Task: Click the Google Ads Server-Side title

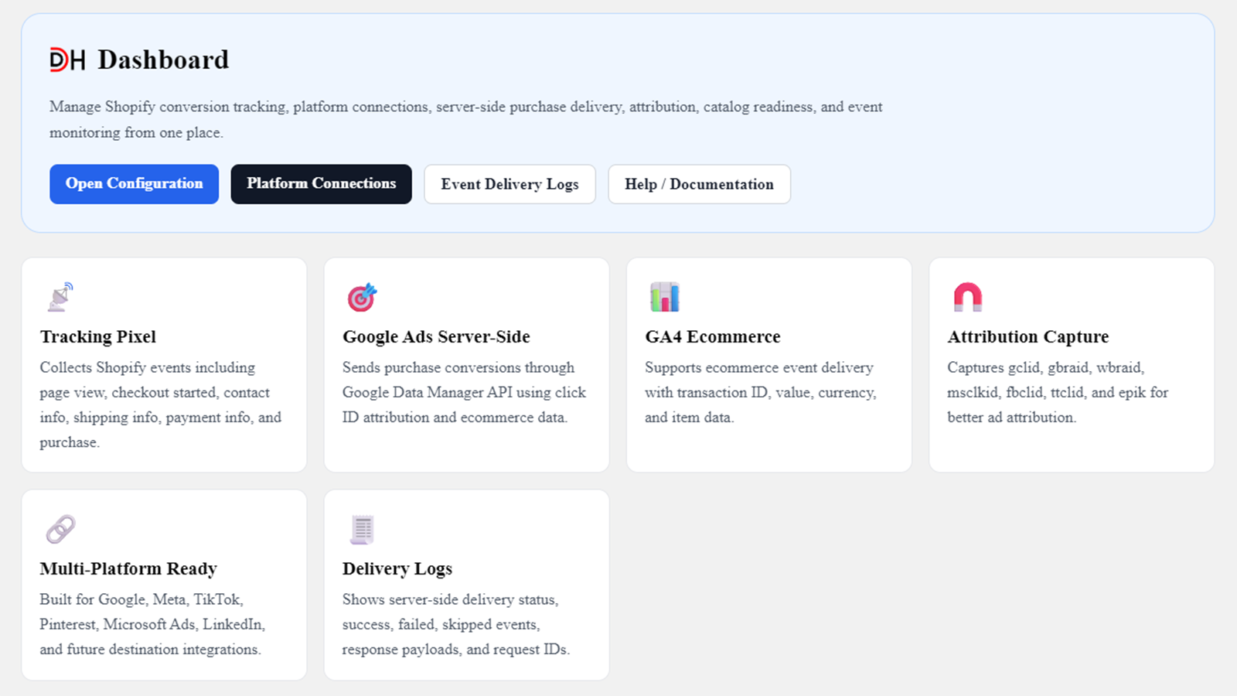Action: point(436,336)
